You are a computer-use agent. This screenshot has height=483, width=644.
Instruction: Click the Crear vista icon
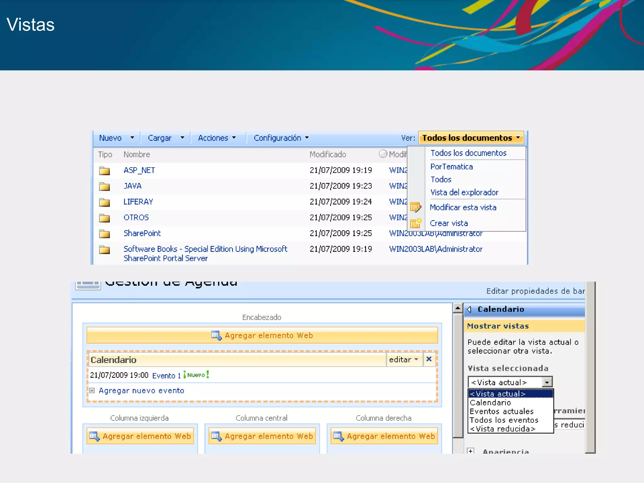pyautogui.click(x=415, y=223)
